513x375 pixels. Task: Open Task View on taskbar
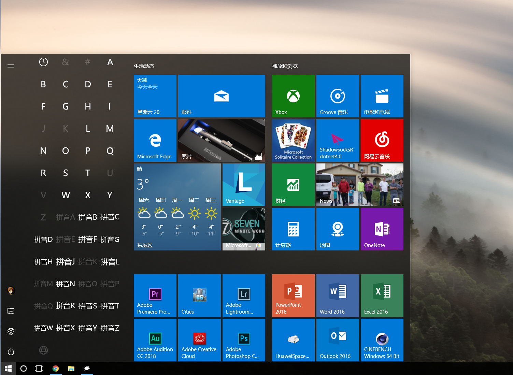coord(39,369)
